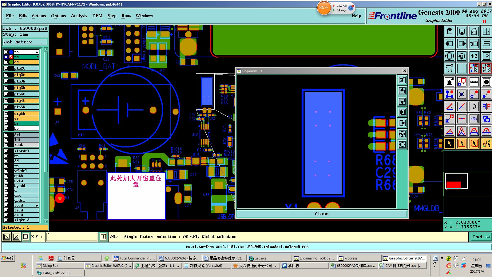The image size is (492, 277).
Task: Click the home view icon
Action: [x=474, y=31]
